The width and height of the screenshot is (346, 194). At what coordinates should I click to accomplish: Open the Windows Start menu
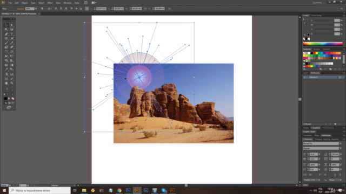pos(4,190)
